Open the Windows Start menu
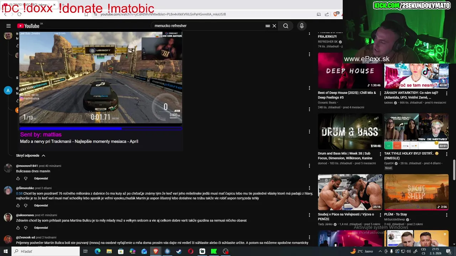 coord(6,251)
